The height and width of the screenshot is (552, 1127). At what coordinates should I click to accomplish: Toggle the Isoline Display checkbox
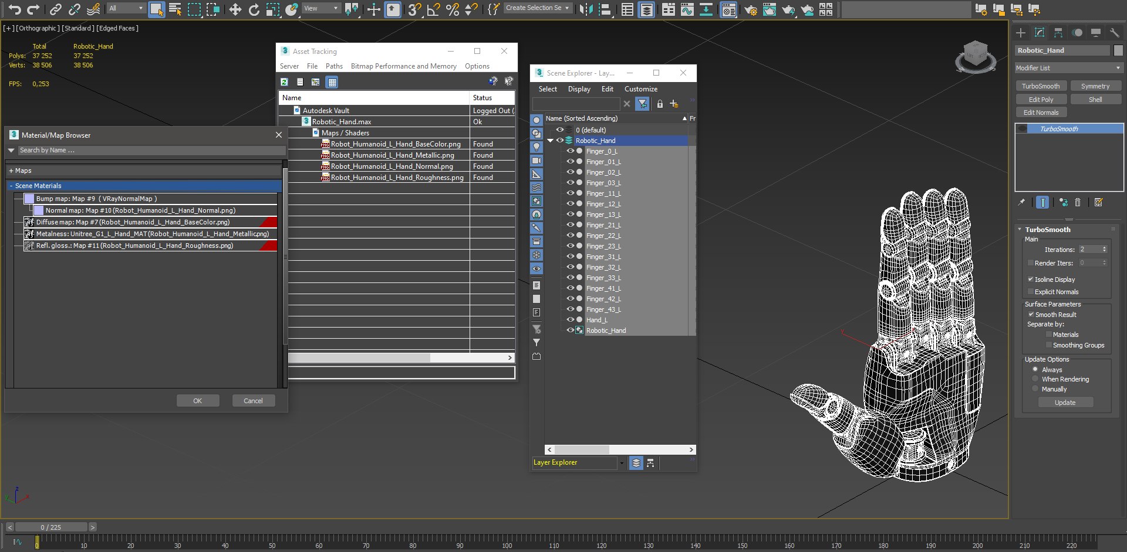tap(1031, 280)
